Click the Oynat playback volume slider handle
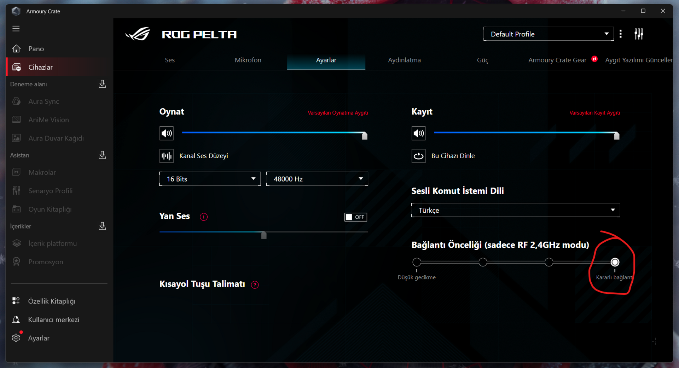The height and width of the screenshot is (368, 679). point(365,136)
